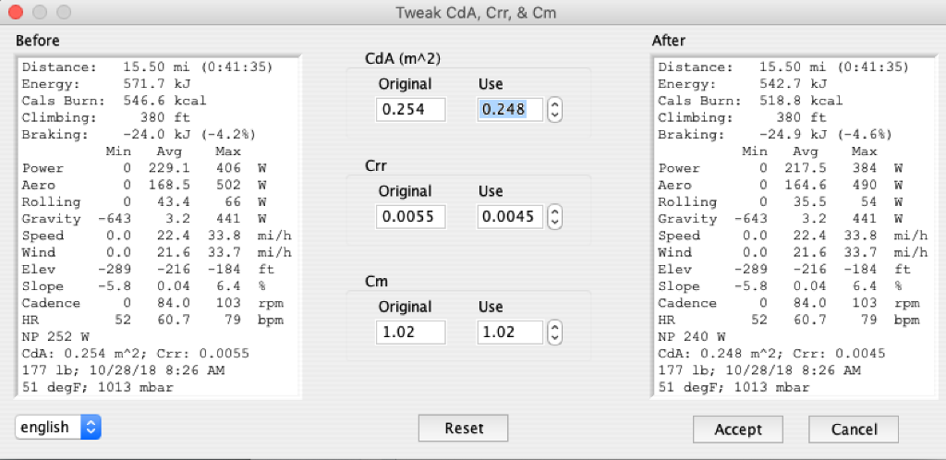Decrement the CdA Use value with down arrow
This screenshot has height=460, width=946.
click(x=554, y=115)
